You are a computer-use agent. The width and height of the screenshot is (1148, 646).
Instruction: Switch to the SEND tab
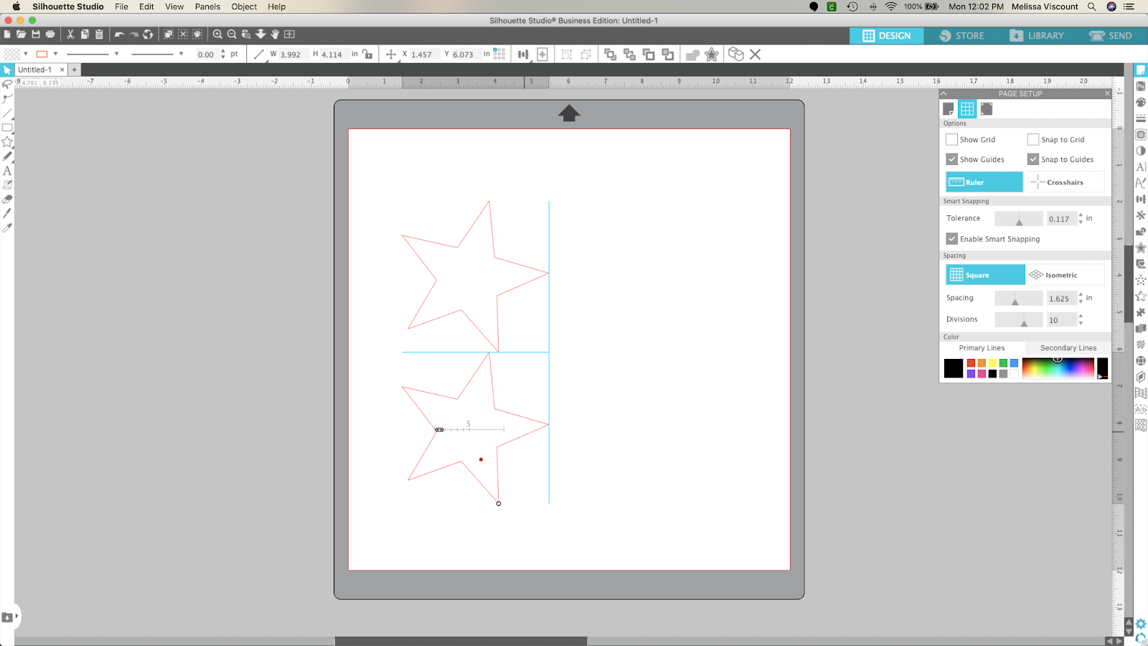click(x=1111, y=35)
